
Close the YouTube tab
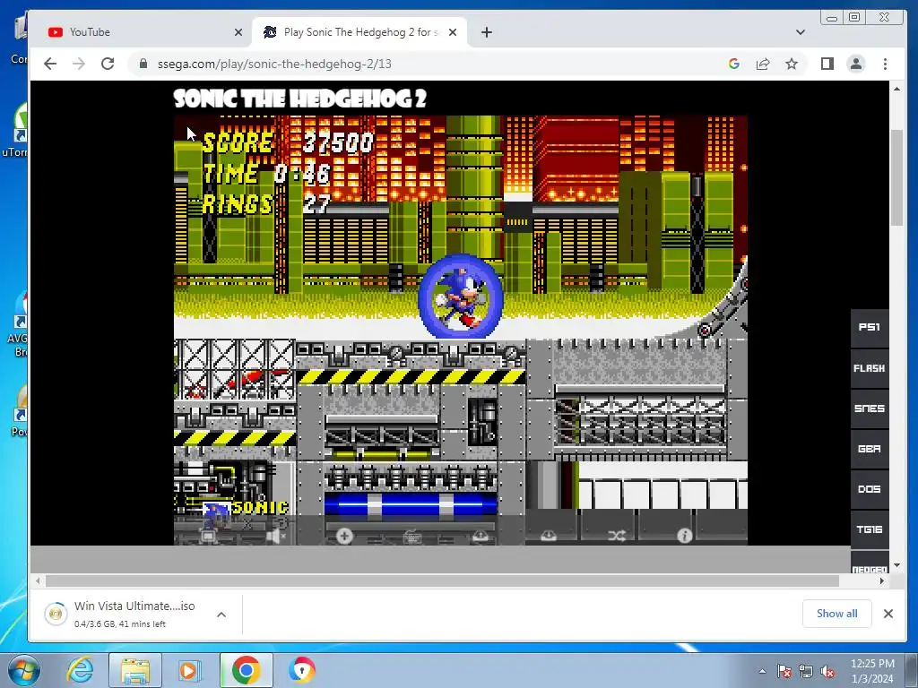pyautogui.click(x=238, y=32)
